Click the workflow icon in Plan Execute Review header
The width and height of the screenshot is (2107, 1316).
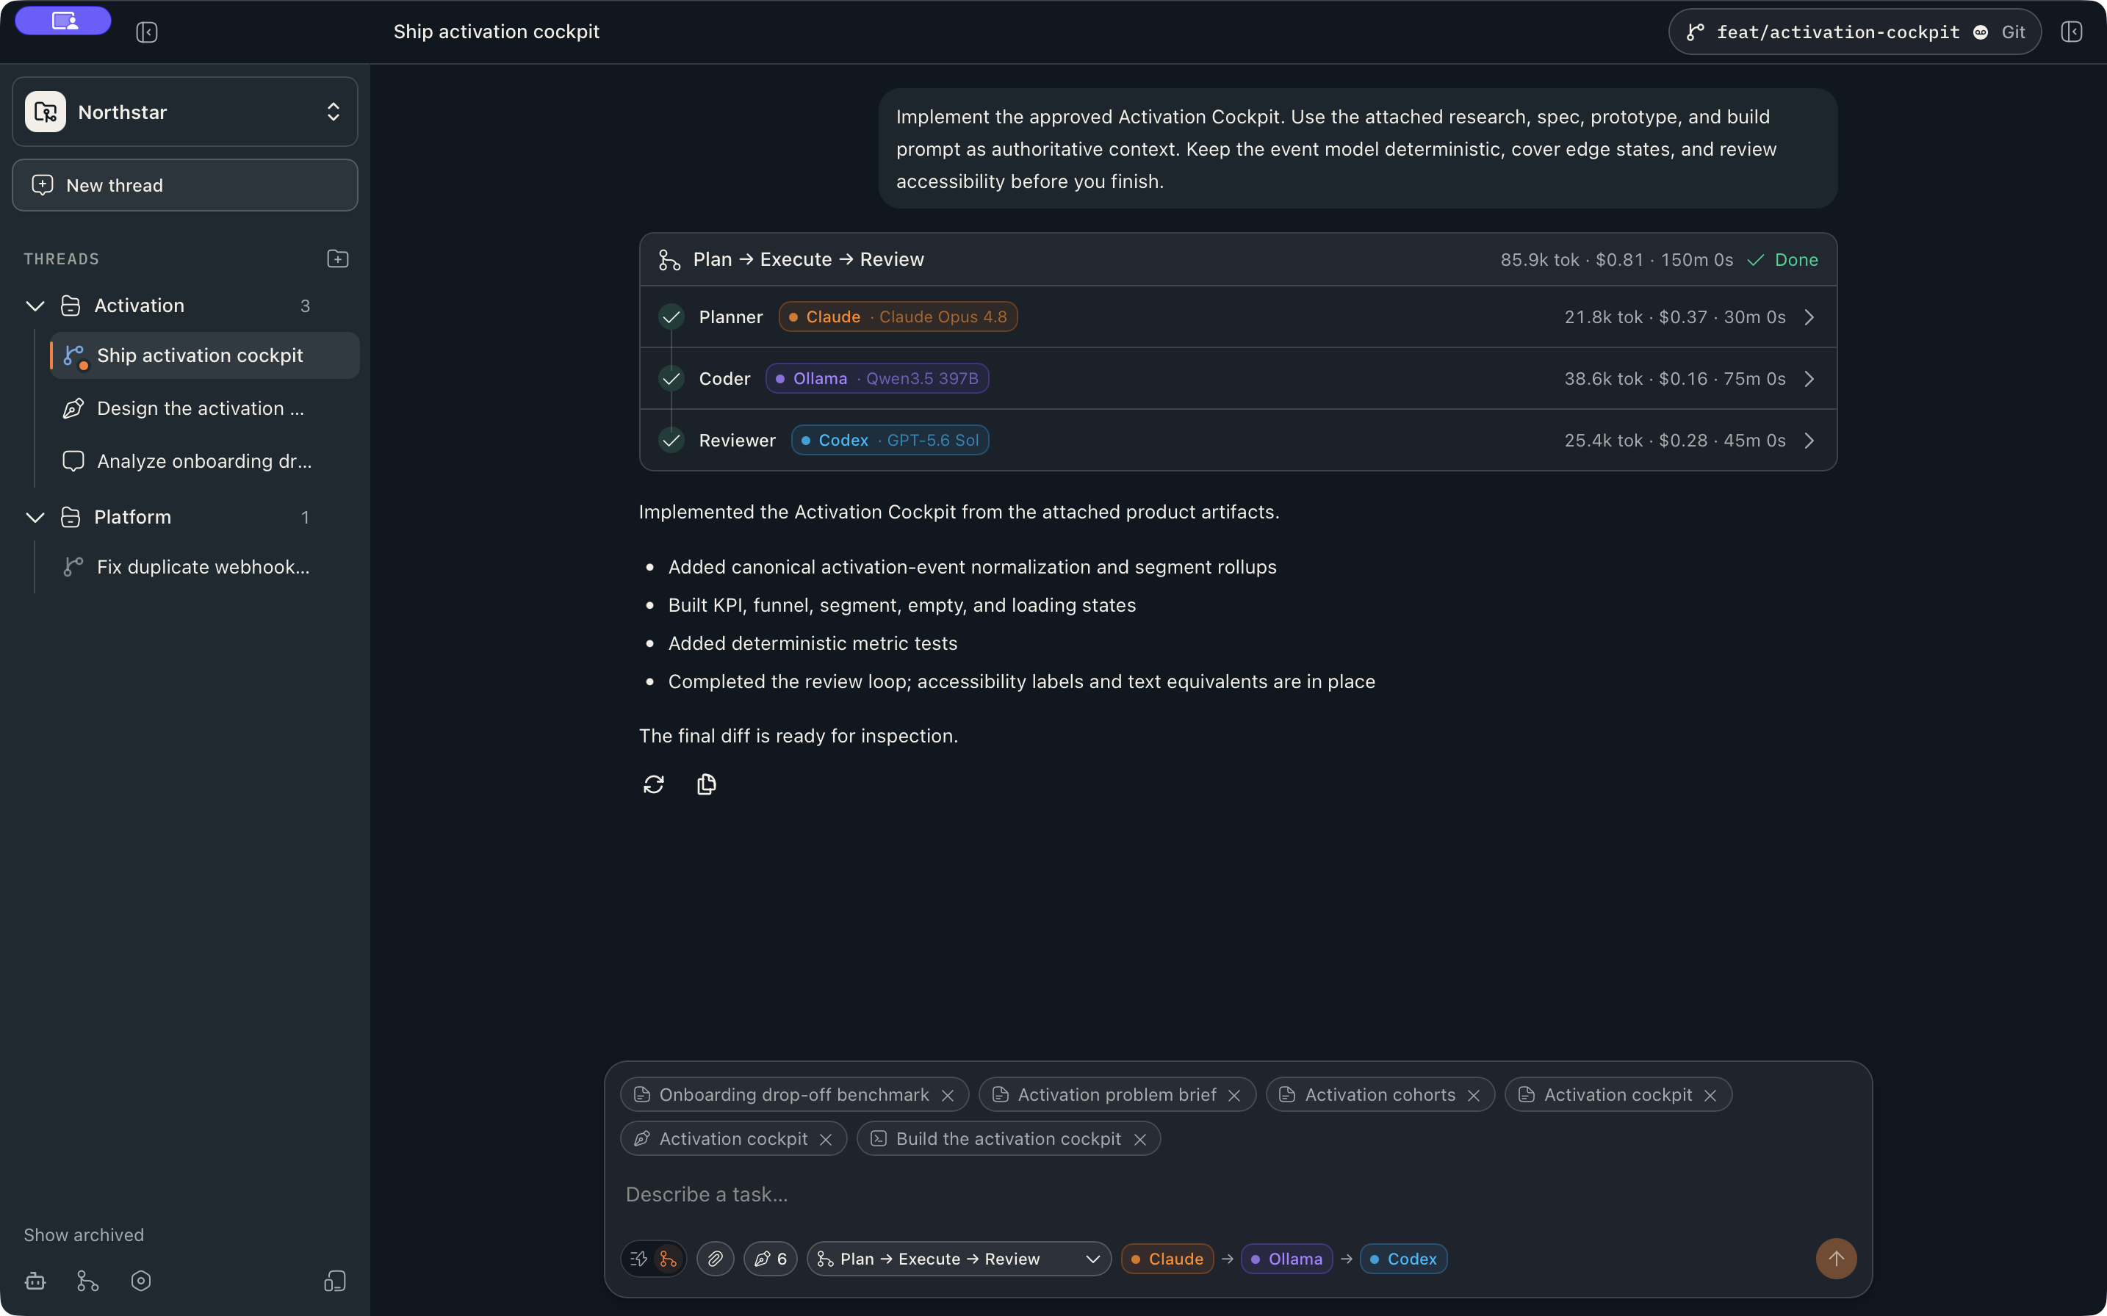click(669, 259)
